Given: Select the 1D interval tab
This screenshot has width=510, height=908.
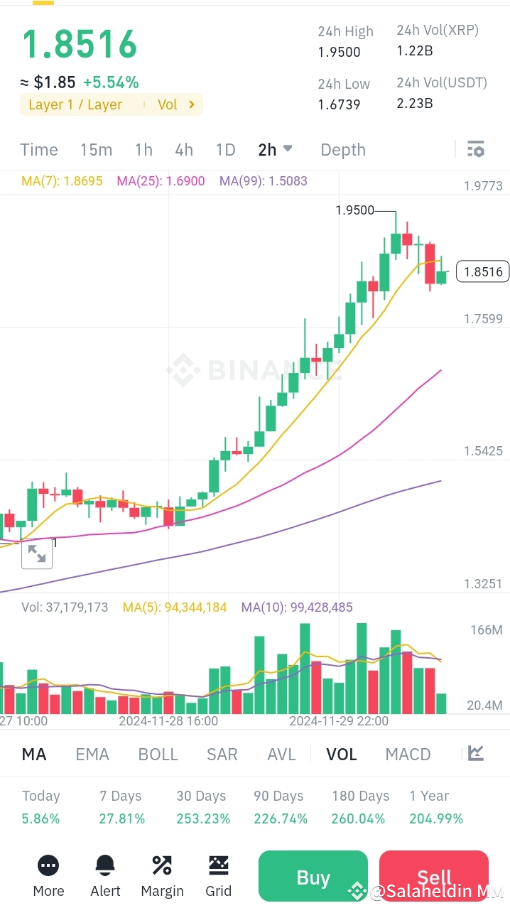Looking at the screenshot, I should [225, 149].
